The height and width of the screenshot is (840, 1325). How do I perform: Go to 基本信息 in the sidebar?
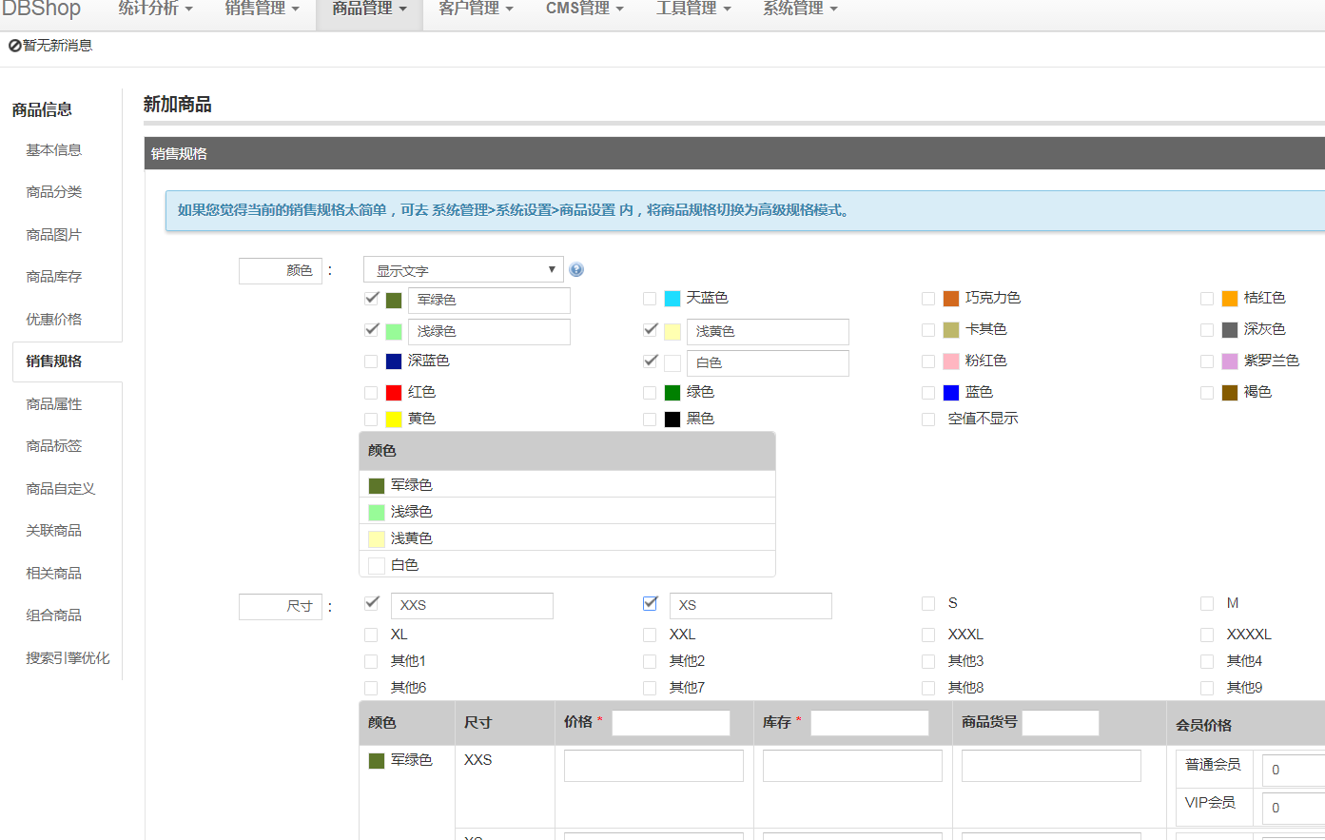click(53, 150)
